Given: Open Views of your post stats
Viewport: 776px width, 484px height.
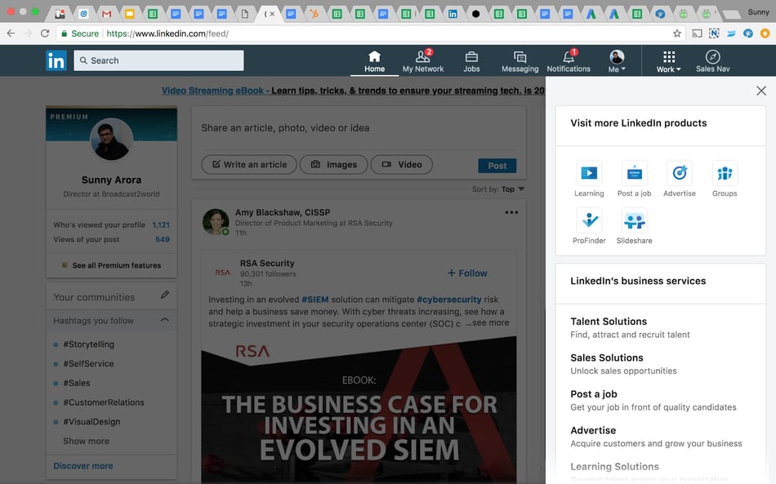Looking at the screenshot, I should tap(111, 239).
